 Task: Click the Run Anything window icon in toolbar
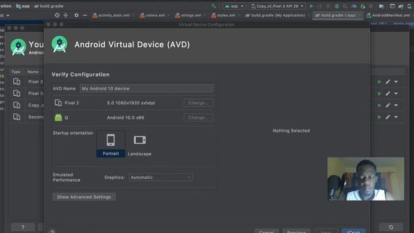pos(393,6)
